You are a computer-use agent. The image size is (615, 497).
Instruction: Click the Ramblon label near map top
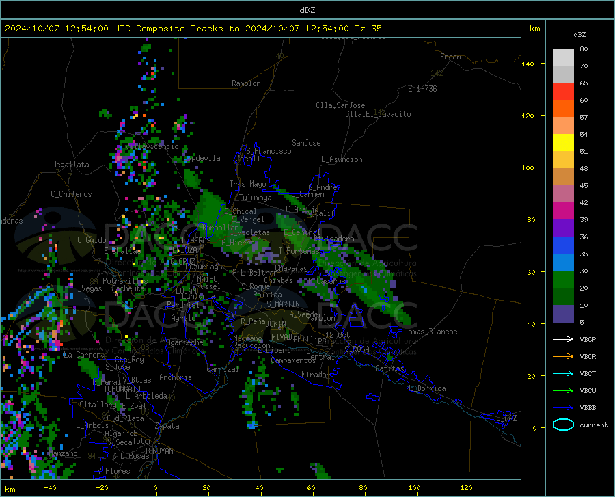click(x=246, y=83)
